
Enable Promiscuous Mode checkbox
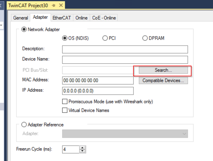[x=65, y=101]
